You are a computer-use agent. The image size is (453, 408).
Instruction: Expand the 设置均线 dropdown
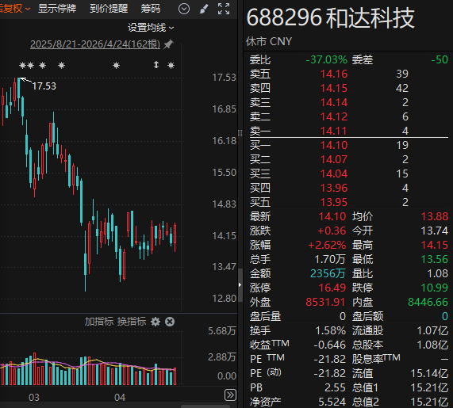tap(151, 28)
